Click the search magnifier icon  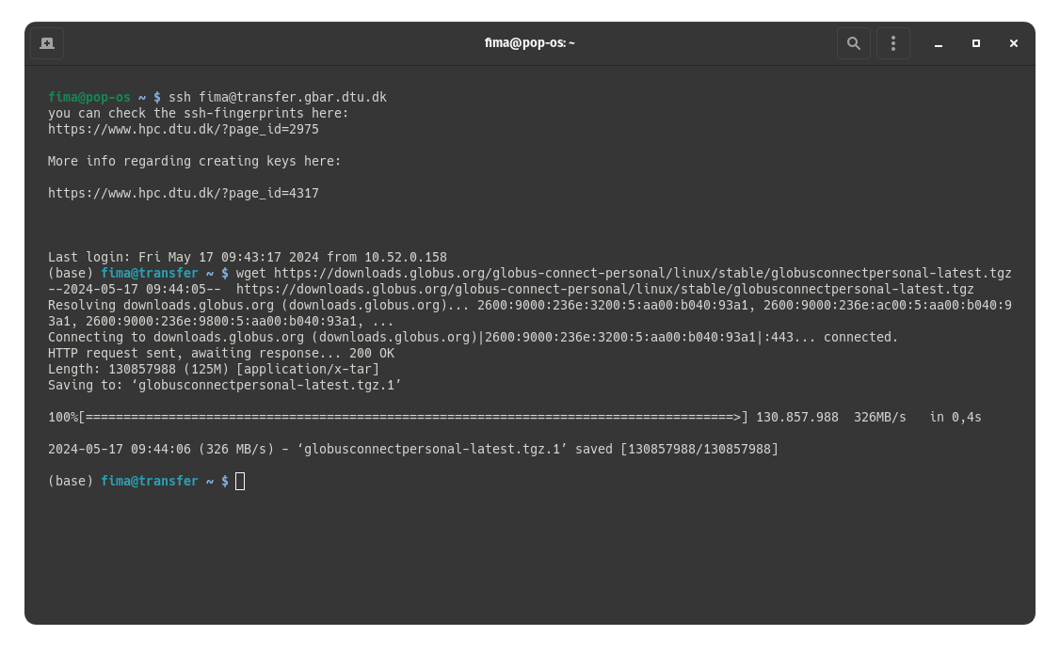pos(853,43)
